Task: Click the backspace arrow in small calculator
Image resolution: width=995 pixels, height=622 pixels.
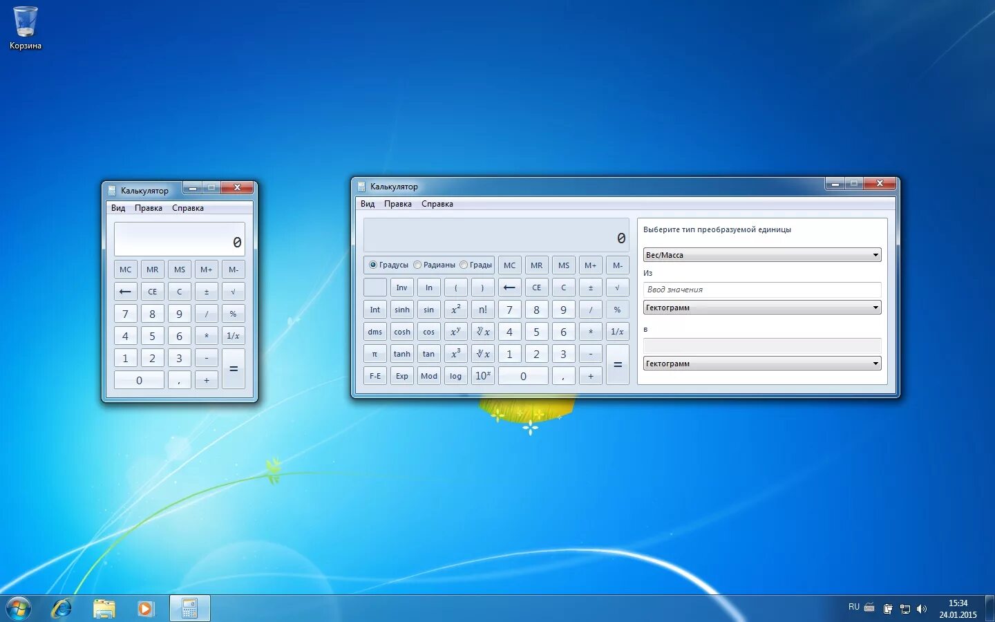Action: (x=125, y=292)
